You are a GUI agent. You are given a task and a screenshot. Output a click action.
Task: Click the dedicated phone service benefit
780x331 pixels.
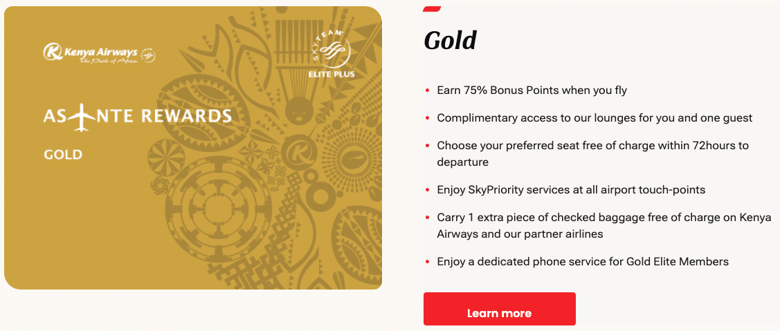point(583,261)
